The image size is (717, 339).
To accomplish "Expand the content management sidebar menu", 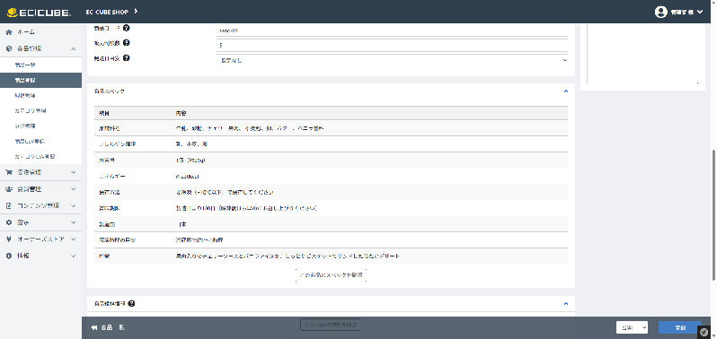I will pyautogui.click(x=74, y=205).
